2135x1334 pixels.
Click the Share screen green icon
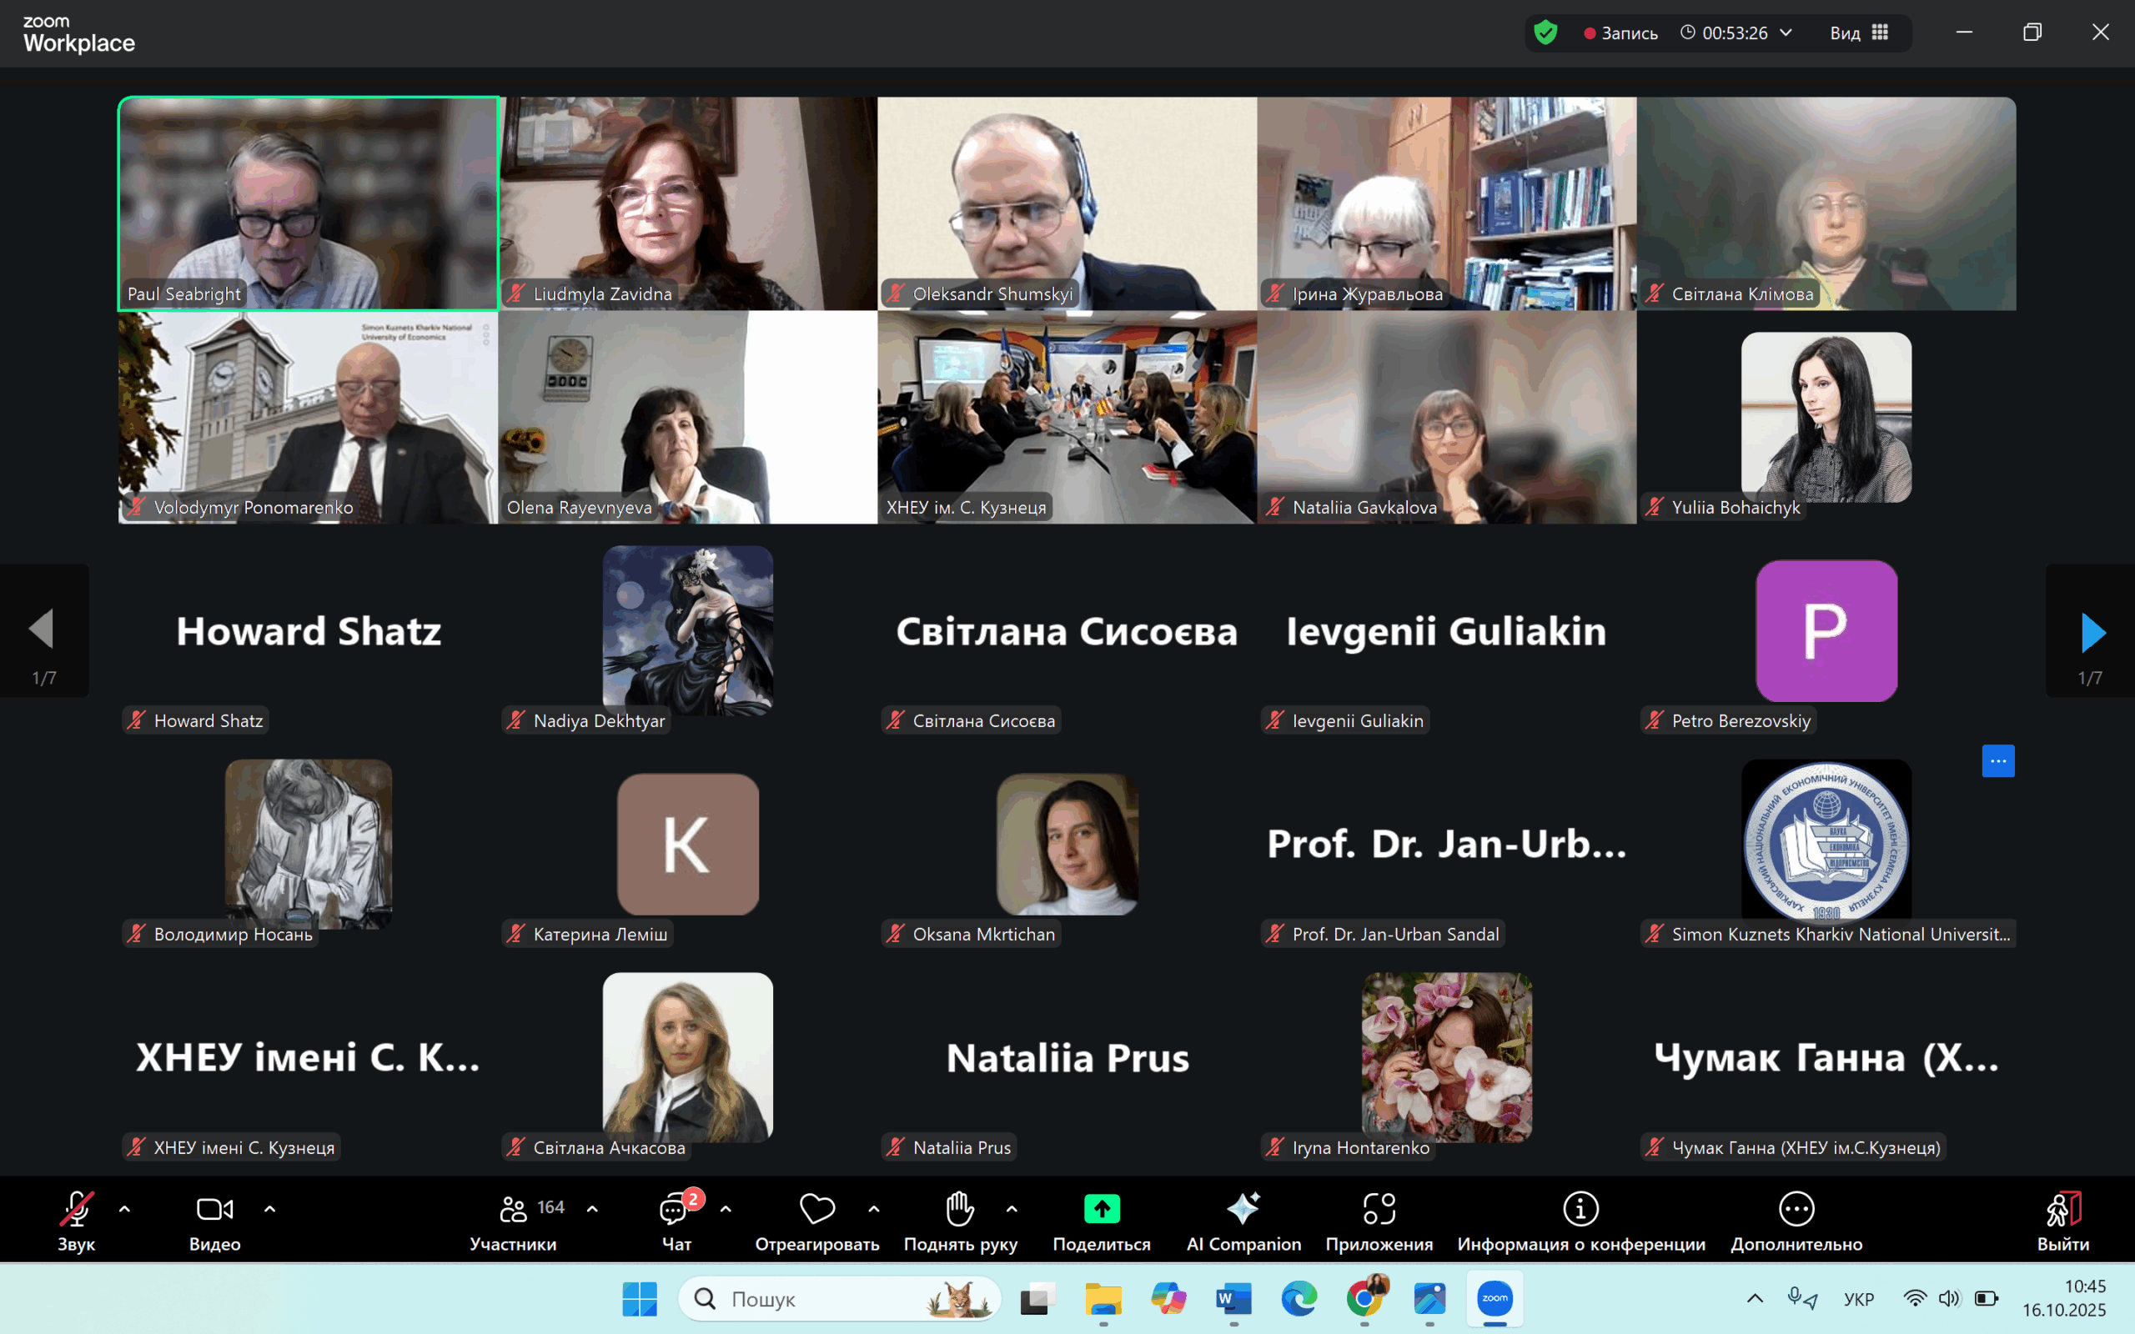(x=1101, y=1209)
